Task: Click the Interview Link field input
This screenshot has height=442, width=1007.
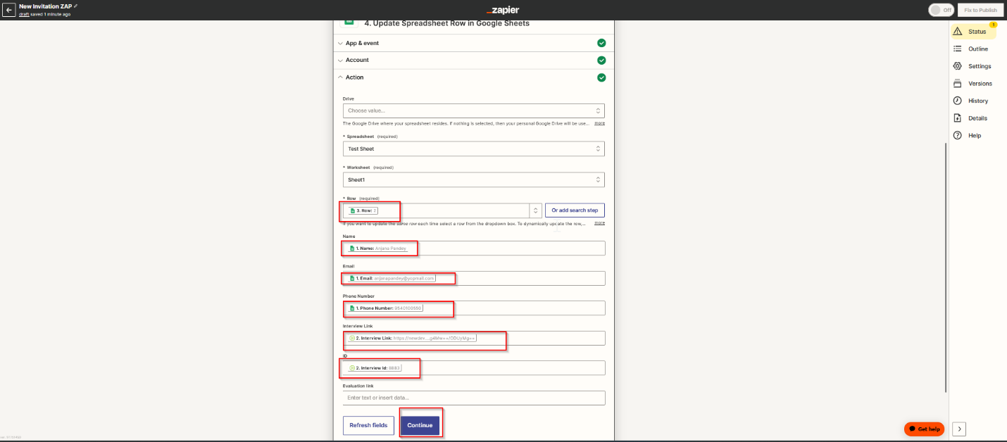Action: tap(474, 338)
